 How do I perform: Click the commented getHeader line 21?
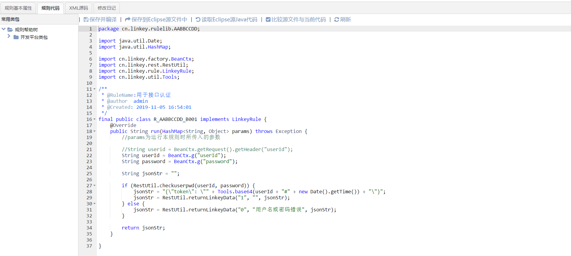(x=207, y=150)
